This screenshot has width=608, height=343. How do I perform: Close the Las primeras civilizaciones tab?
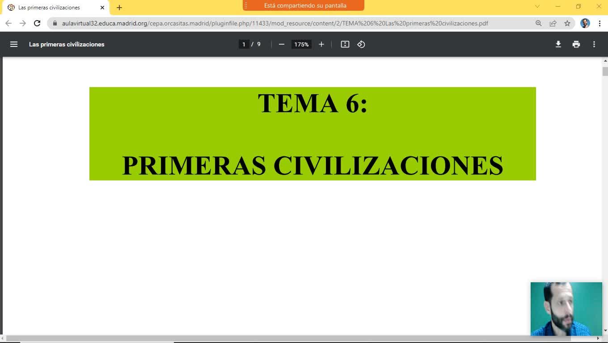pyautogui.click(x=102, y=8)
